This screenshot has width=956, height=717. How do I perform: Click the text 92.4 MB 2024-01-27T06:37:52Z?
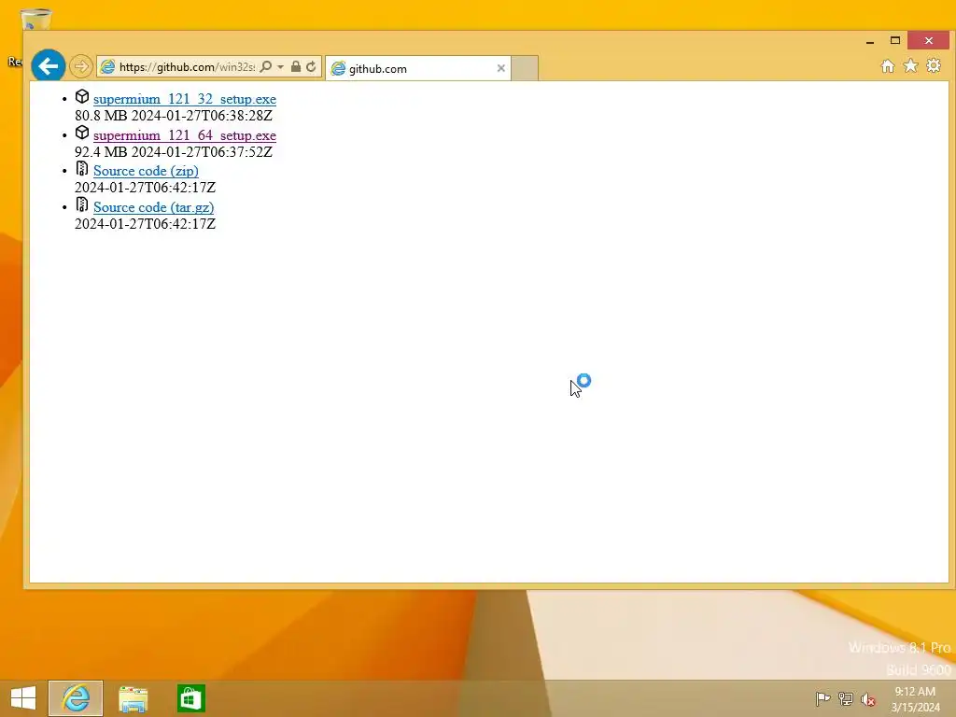pos(174,152)
